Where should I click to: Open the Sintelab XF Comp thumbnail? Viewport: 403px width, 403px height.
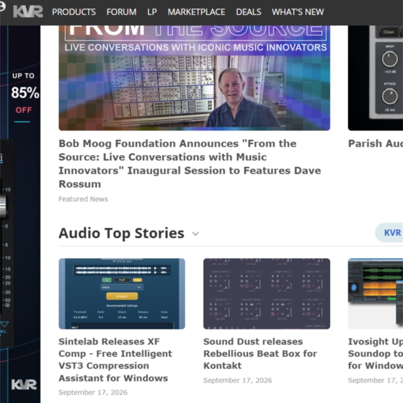coord(122,294)
